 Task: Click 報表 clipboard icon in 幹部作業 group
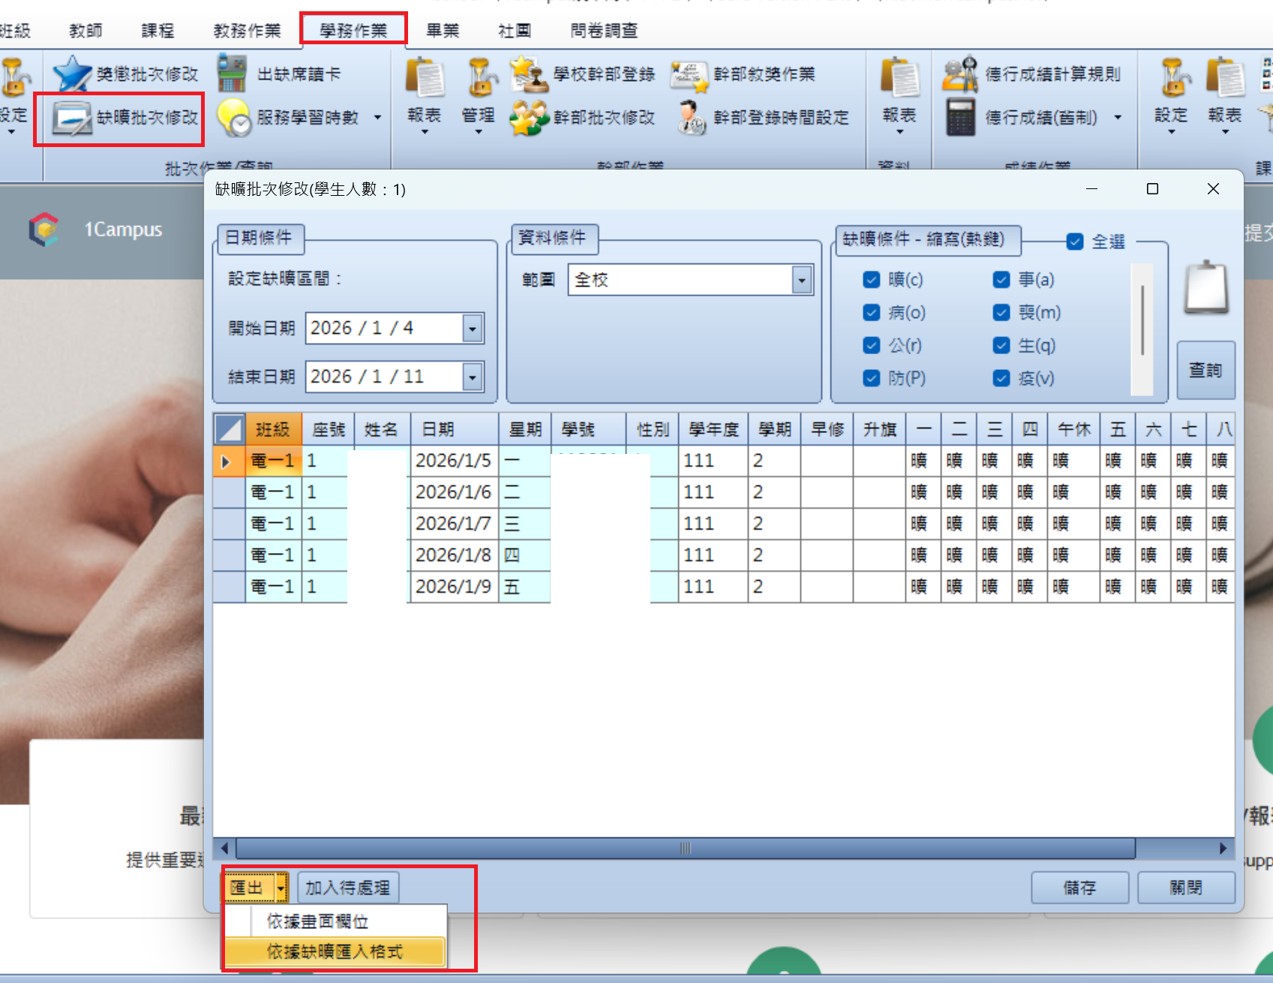pyautogui.click(x=425, y=77)
